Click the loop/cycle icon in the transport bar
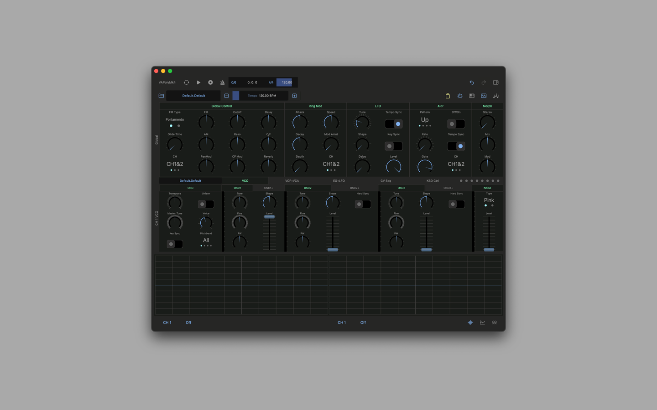This screenshot has height=410, width=657. tap(186, 82)
